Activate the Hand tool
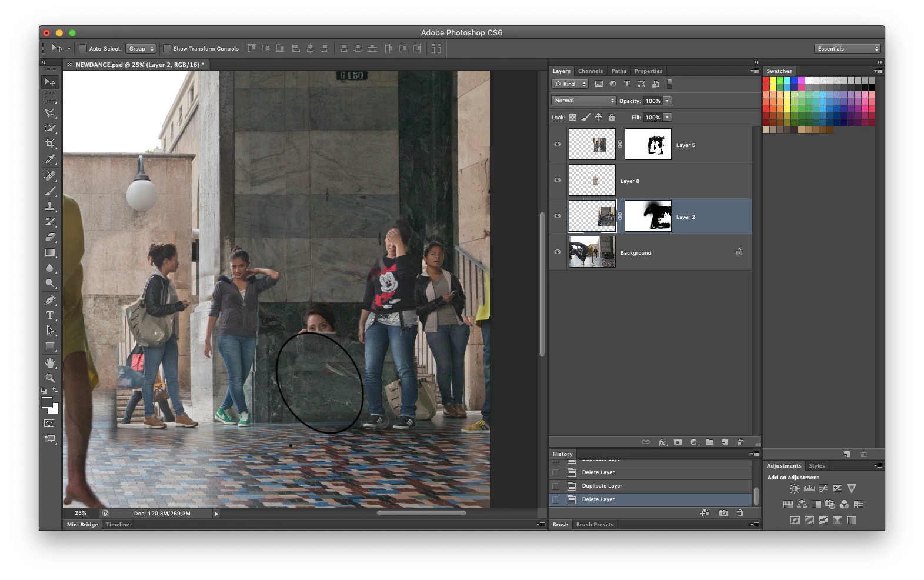This screenshot has height=580, width=924. pos(50,362)
